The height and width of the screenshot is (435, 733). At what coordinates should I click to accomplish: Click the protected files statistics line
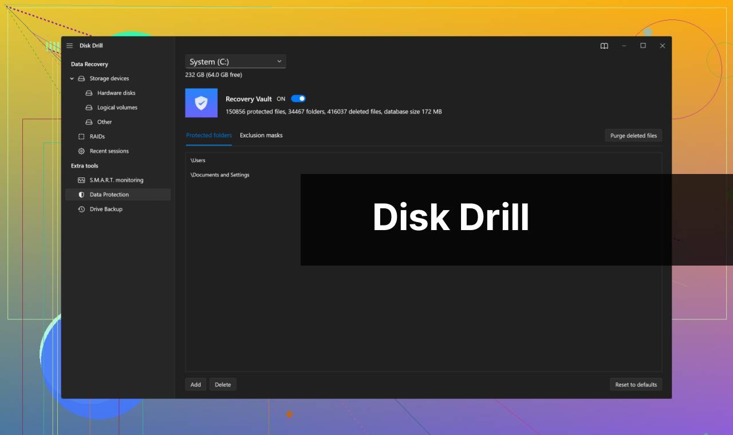(x=334, y=112)
